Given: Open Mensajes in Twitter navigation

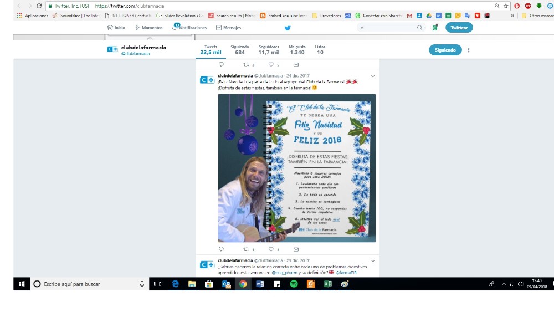Looking at the screenshot, I should tap(229, 28).
